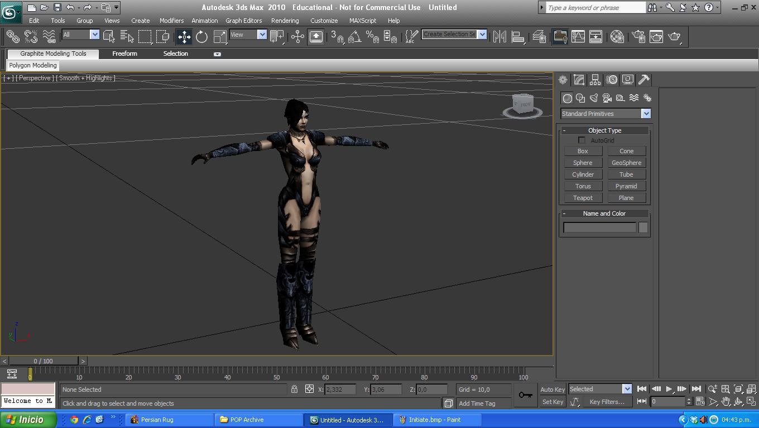
Task: Click the Polygon Modeling panel label
Action: pyautogui.click(x=33, y=65)
